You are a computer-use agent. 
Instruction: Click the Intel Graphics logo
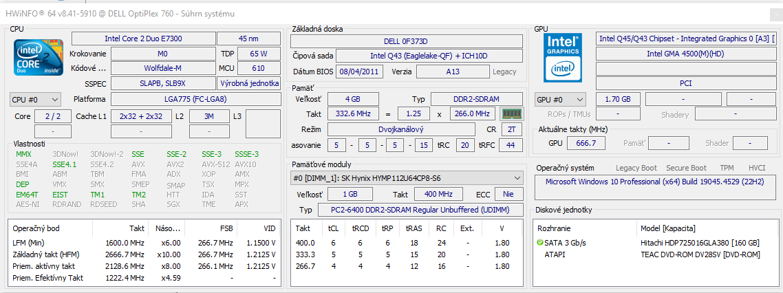pos(562,58)
